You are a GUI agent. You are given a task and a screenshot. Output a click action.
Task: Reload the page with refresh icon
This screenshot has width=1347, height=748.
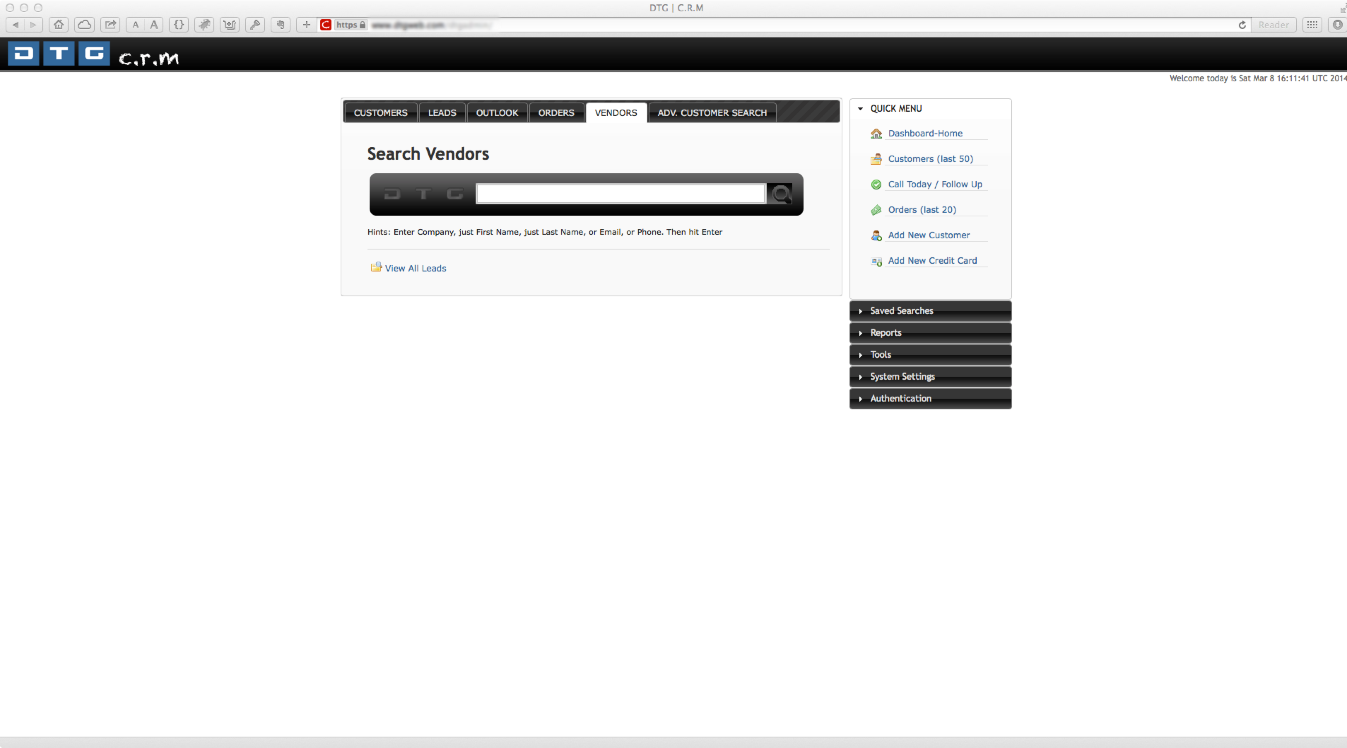point(1242,25)
